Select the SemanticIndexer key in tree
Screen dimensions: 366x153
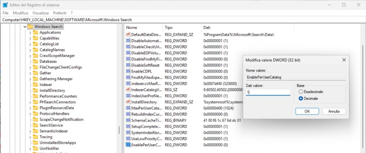coord(54,131)
